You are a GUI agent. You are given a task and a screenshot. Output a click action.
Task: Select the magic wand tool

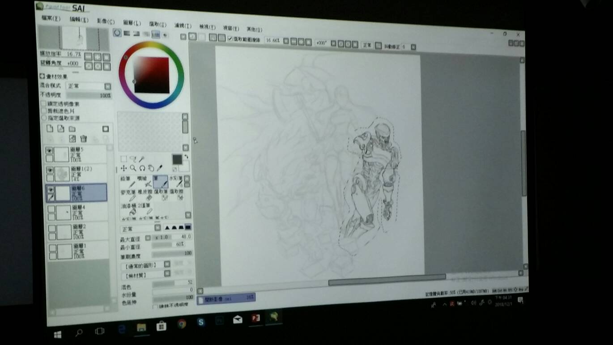click(141, 158)
